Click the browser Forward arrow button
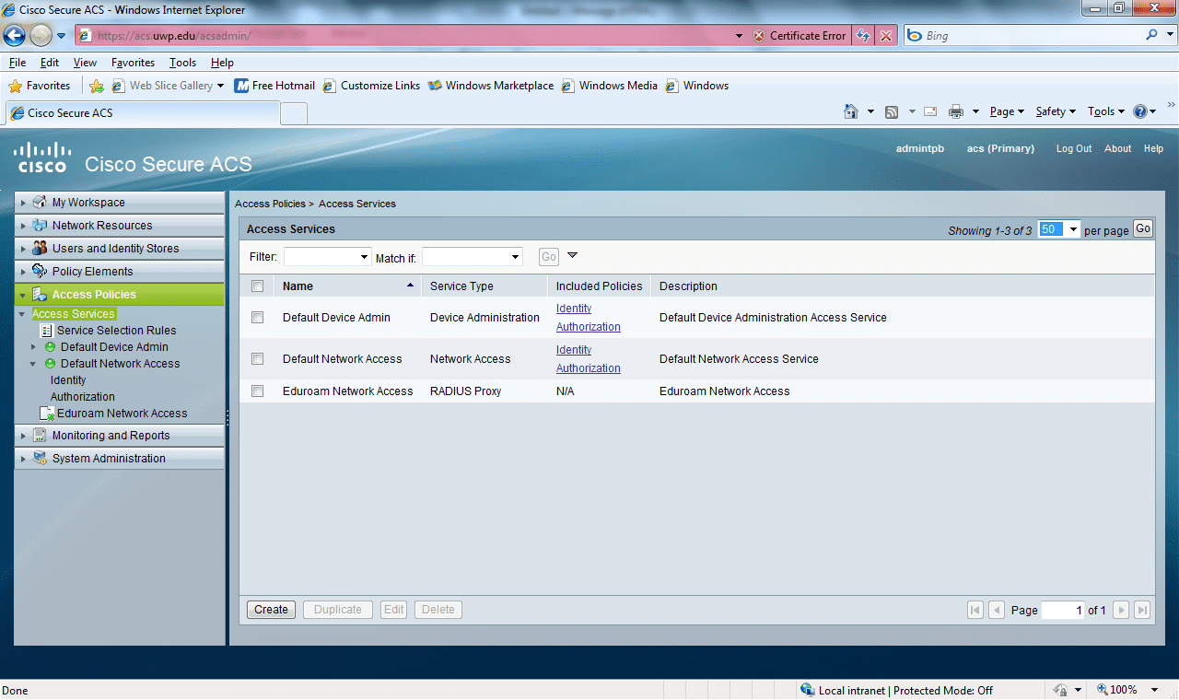The height and width of the screenshot is (700, 1179). (41, 36)
